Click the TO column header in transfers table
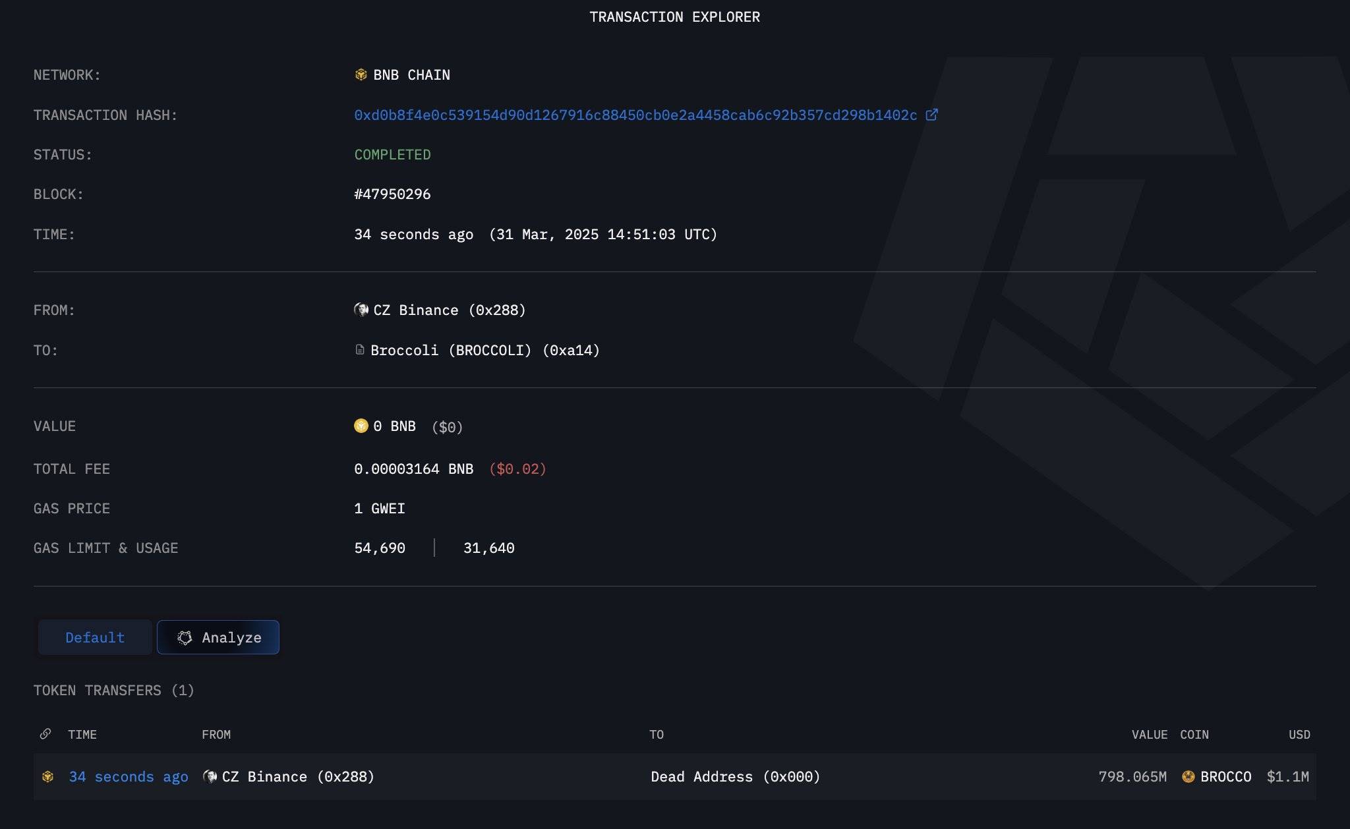 (657, 734)
